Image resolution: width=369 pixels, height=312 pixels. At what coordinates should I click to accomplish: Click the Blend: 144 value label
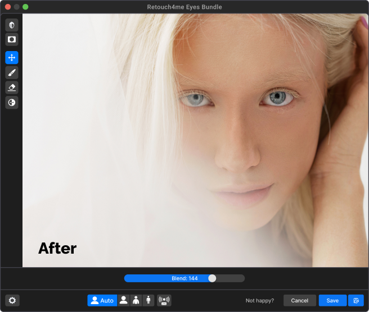[x=184, y=278]
